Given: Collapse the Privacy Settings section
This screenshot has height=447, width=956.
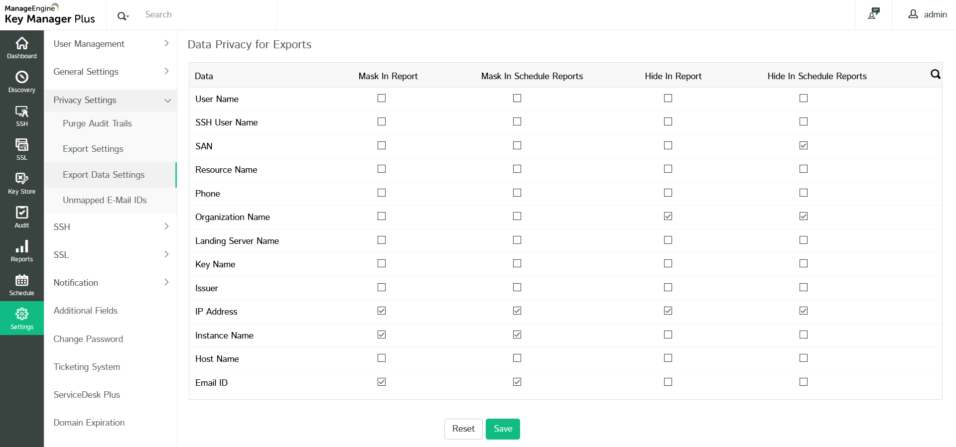Looking at the screenshot, I should click(x=111, y=100).
